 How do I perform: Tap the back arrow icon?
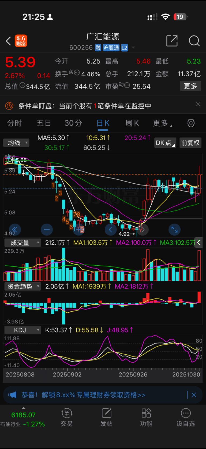[x=8, y=41]
